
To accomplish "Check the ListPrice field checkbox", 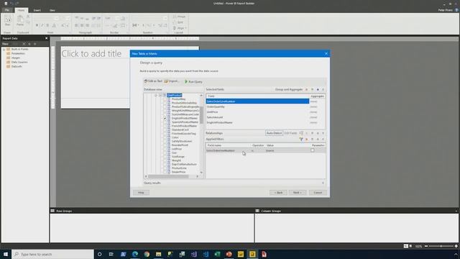I will 165,149.
